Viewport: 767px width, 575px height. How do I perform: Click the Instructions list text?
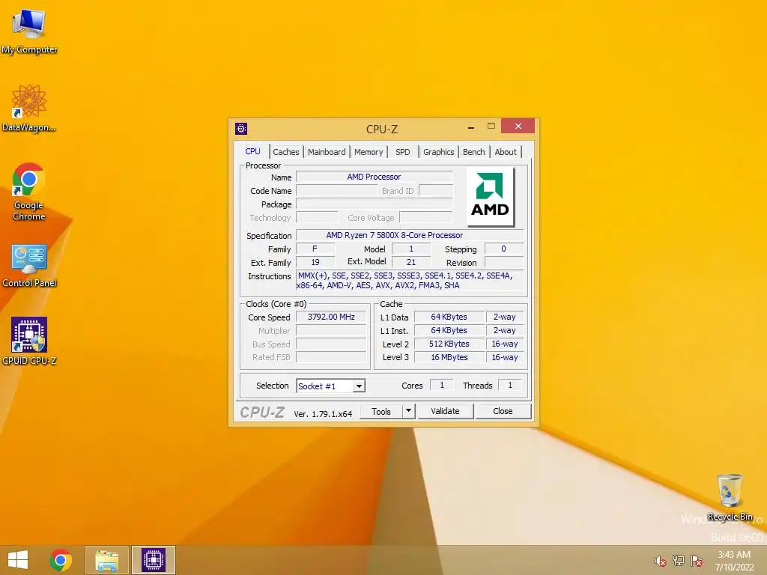coord(410,281)
